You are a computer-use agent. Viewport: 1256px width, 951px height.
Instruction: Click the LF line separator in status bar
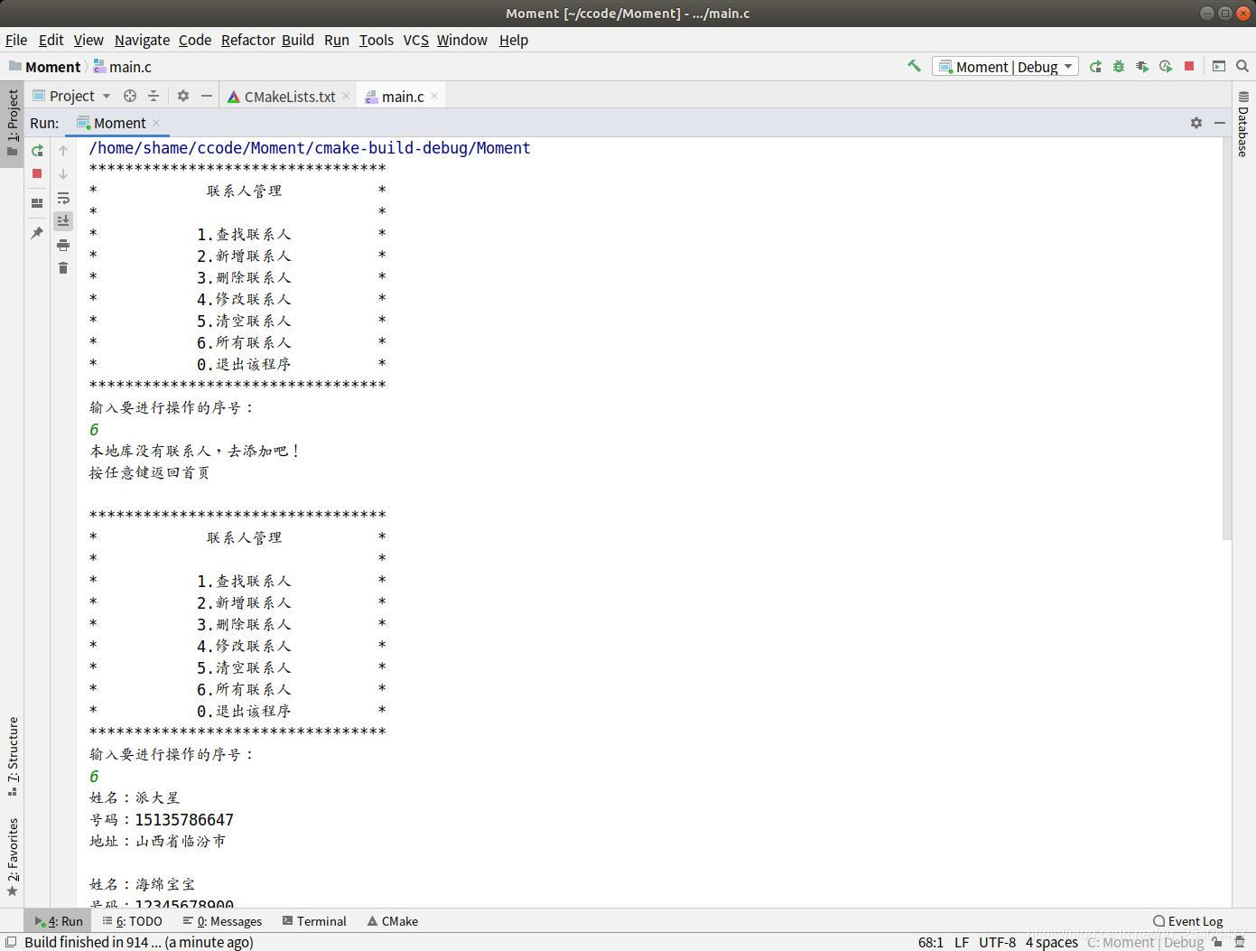(961, 942)
